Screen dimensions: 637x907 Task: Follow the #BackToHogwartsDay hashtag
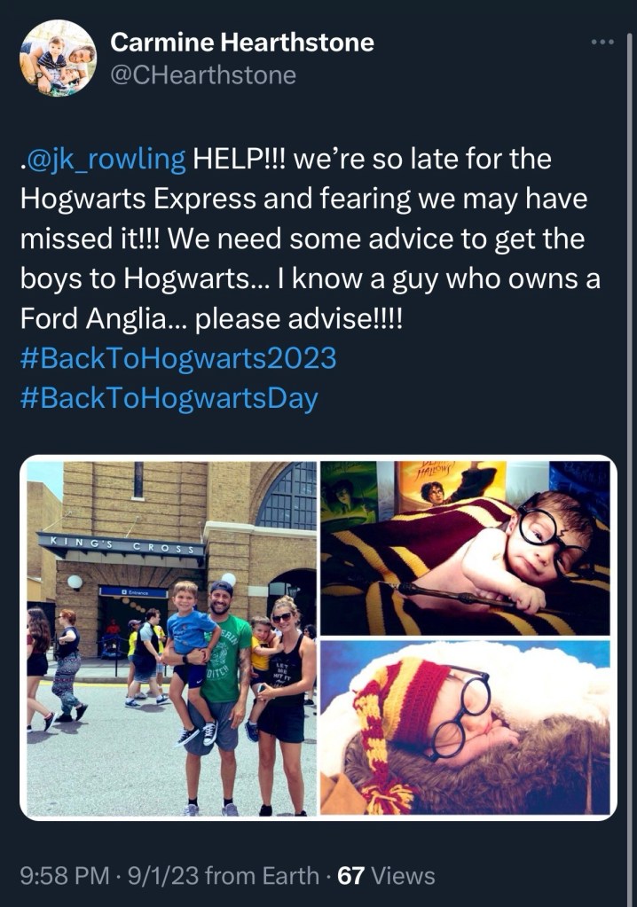point(169,399)
